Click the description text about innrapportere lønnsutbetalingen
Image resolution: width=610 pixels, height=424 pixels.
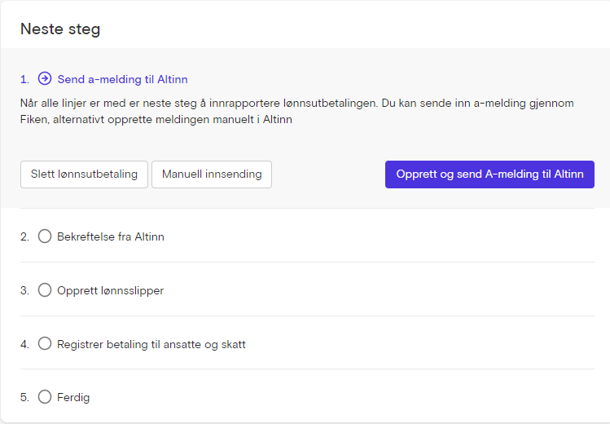[296, 112]
